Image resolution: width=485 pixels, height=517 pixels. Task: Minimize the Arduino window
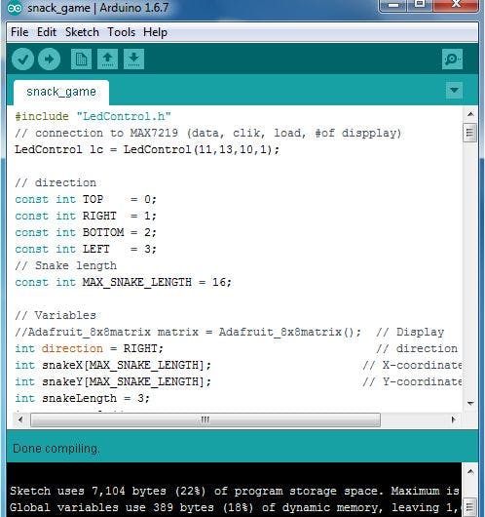pyautogui.click(x=393, y=6)
